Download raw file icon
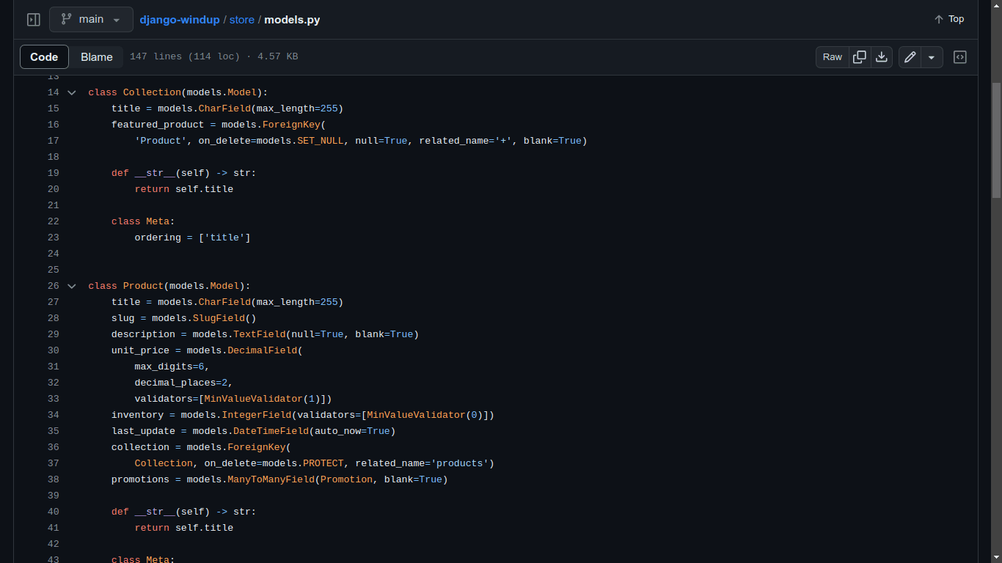Image resolution: width=1002 pixels, height=563 pixels. 882,56
